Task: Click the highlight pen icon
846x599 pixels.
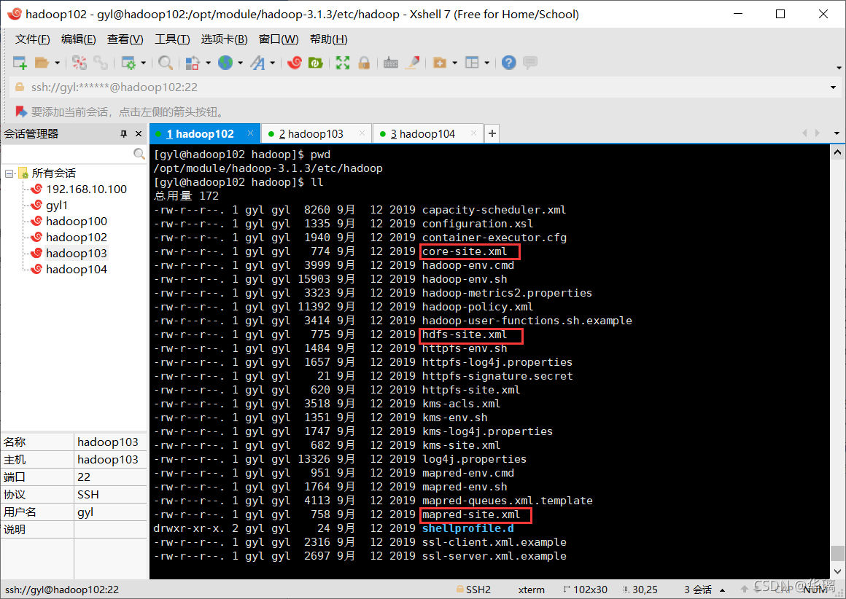Action: pyautogui.click(x=413, y=63)
